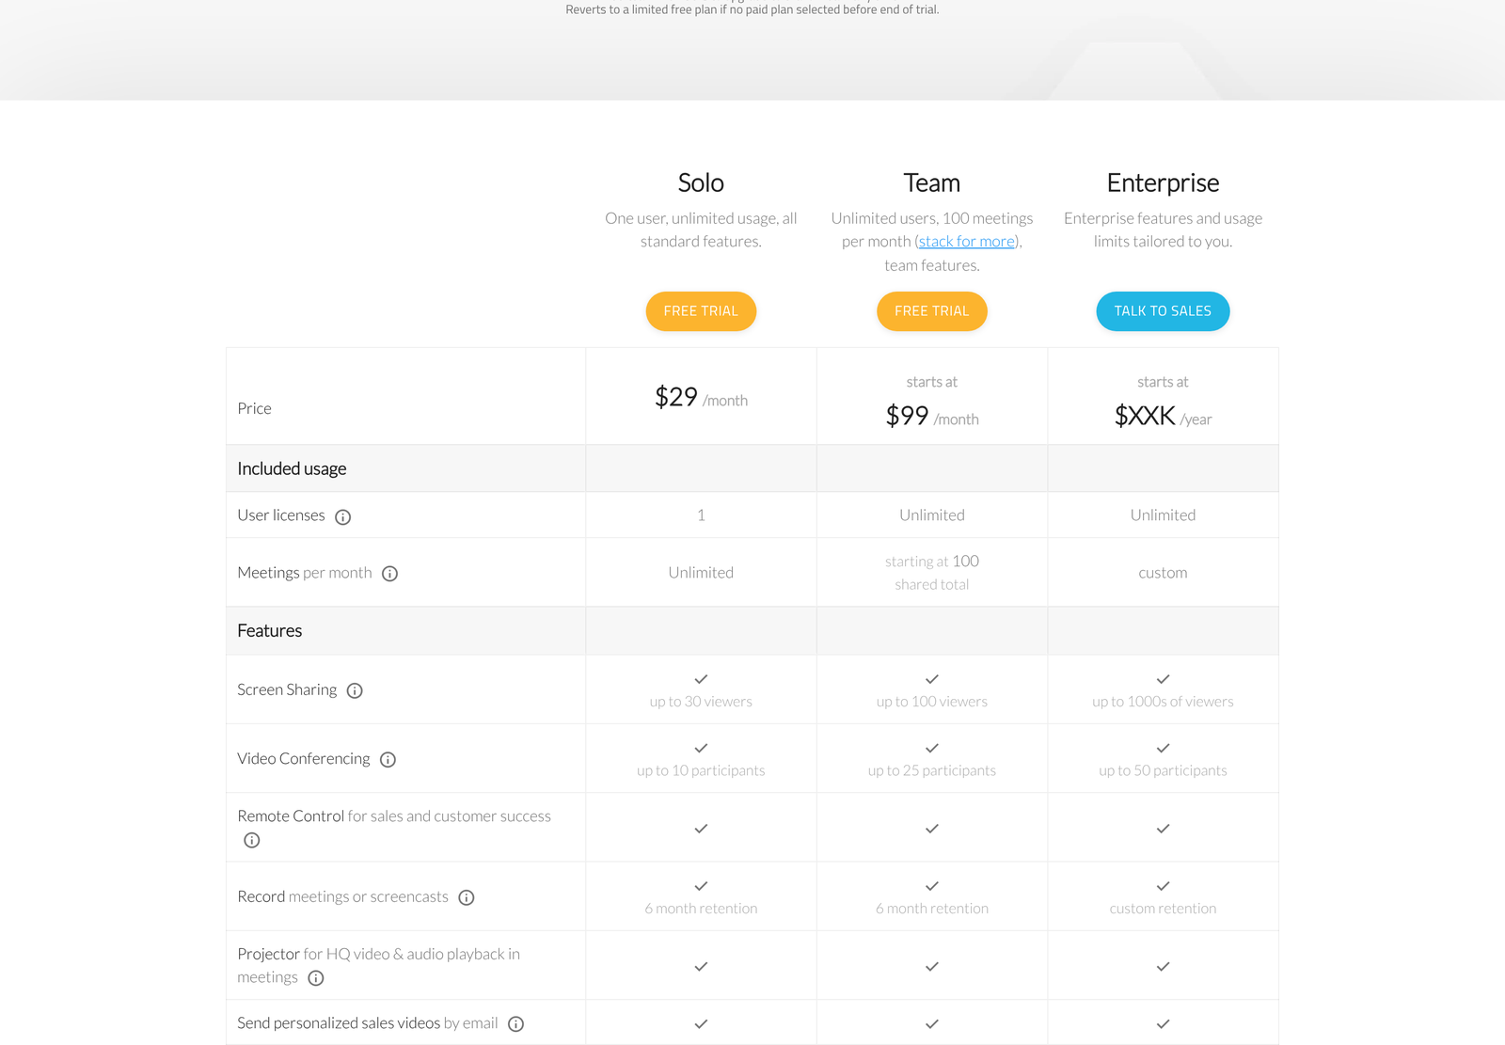Click the $29 /month price
This screenshot has height=1045, width=1505.
click(701, 398)
